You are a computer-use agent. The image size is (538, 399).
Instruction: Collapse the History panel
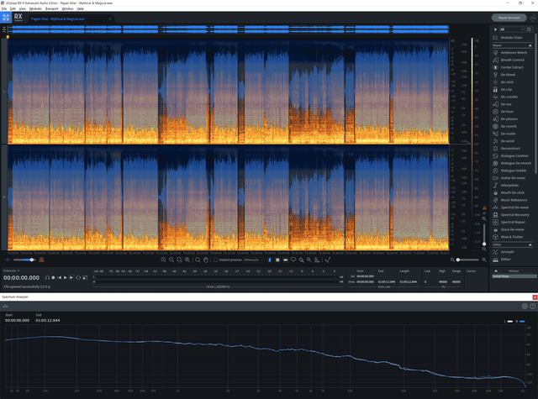pyautogui.click(x=495, y=270)
